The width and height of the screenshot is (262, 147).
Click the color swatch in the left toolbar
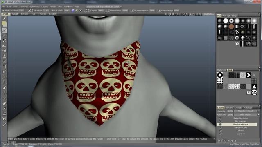click(5, 24)
